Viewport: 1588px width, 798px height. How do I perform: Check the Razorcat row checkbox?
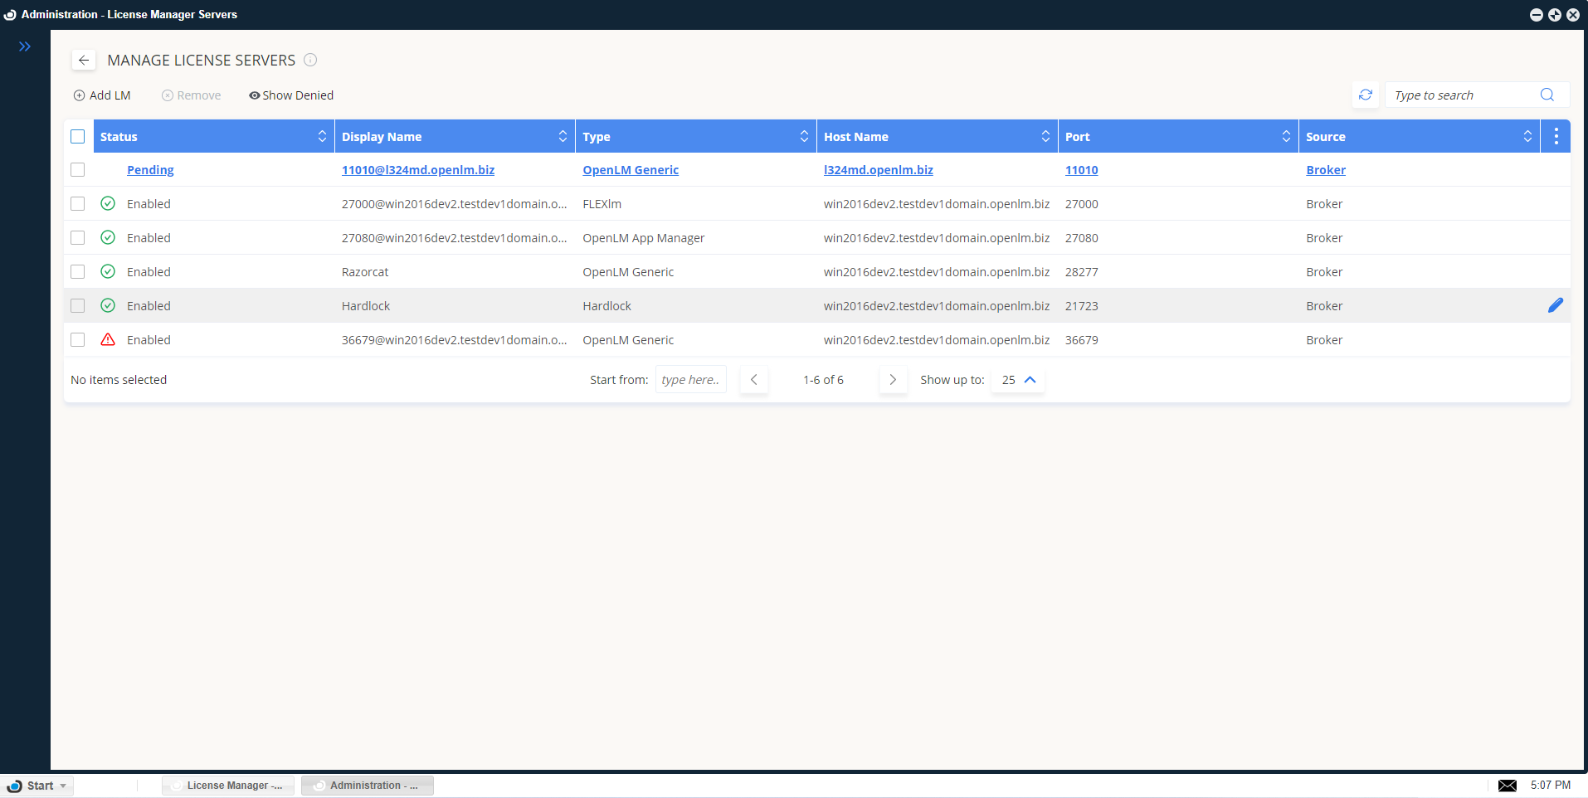pos(78,271)
